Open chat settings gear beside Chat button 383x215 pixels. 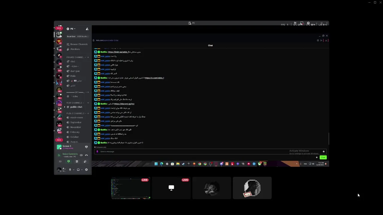coord(317,157)
